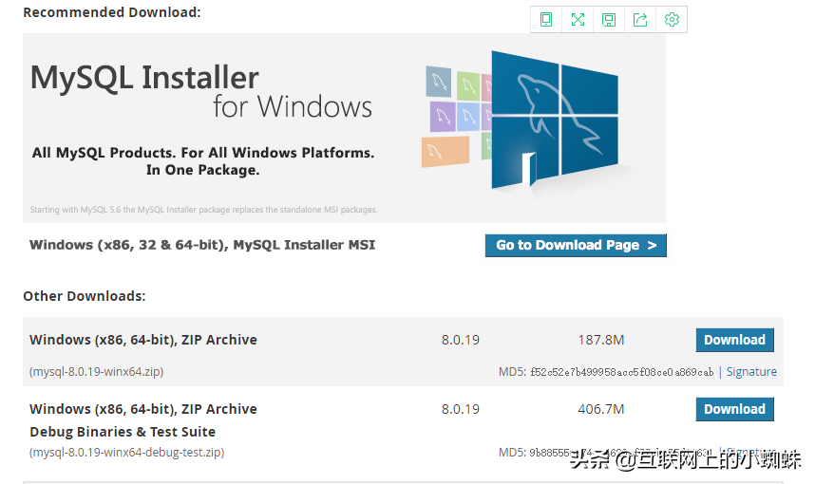Click the floppy disk save icon
The image size is (815, 484).
click(x=609, y=20)
